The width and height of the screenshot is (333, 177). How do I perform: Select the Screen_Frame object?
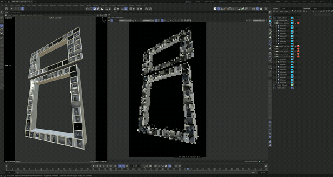(283, 20)
